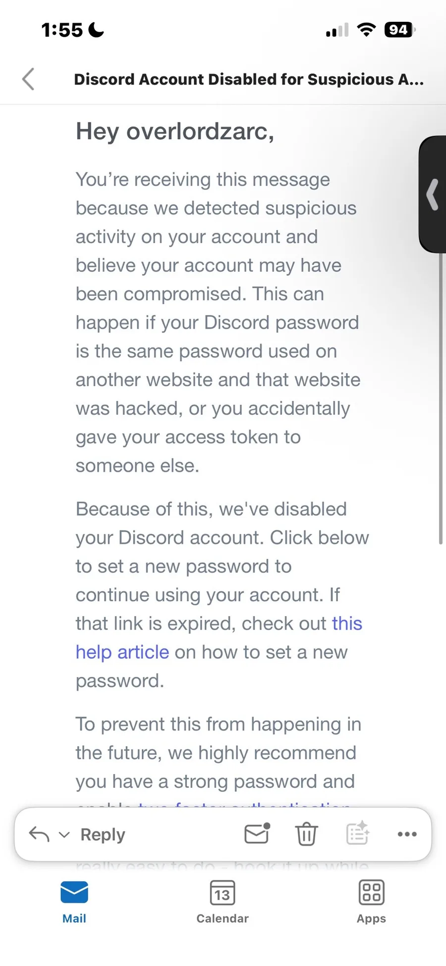Click the vertical scrollbar on right edge
The width and height of the screenshot is (446, 966).
(440, 397)
